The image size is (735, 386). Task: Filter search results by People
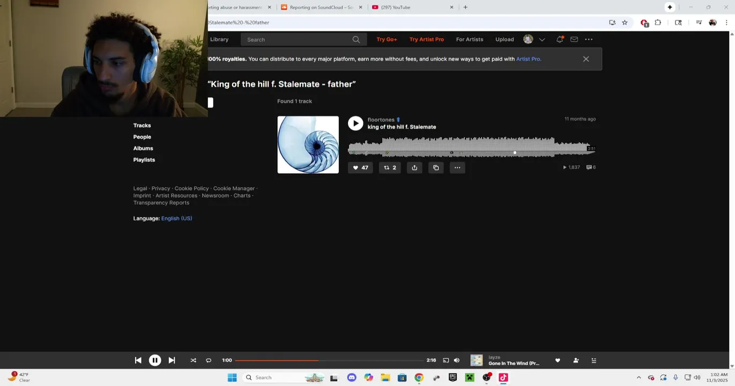(142, 137)
